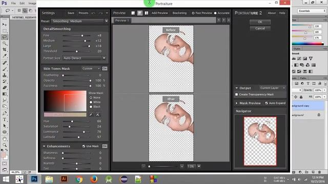Image resolution: width=328 pixels, height=184 pixels.
Task: Click the undo arrow in Settings header
Action: point(93,13)
